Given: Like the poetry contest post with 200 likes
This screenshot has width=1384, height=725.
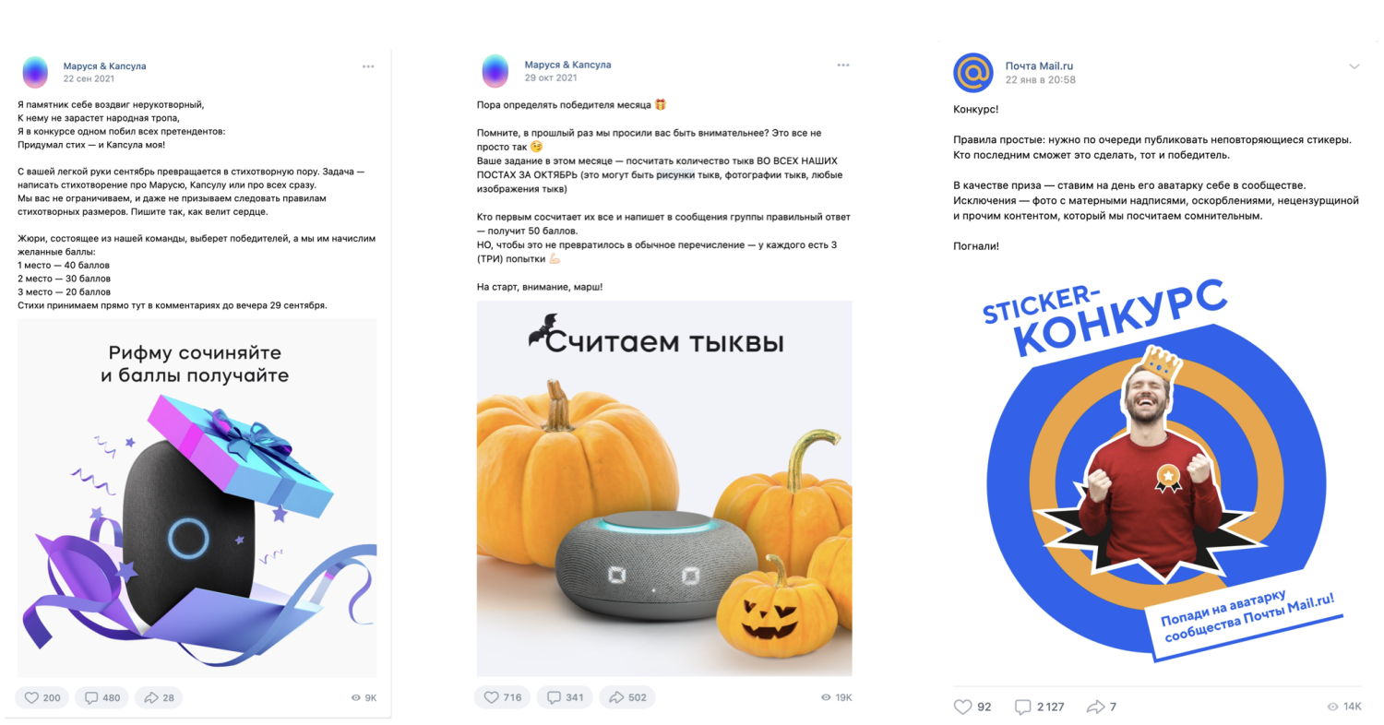Looking at the screenshot, I should (42, 697).
